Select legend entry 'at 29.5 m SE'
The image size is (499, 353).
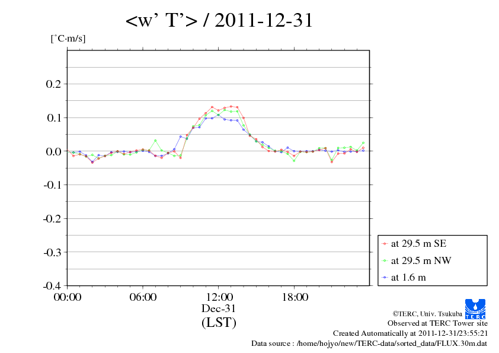(x=418, y=244)
